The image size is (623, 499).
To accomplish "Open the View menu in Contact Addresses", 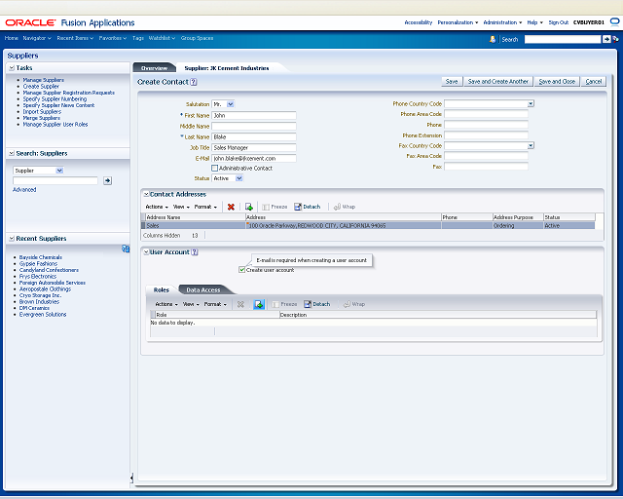I will [181, 207].
